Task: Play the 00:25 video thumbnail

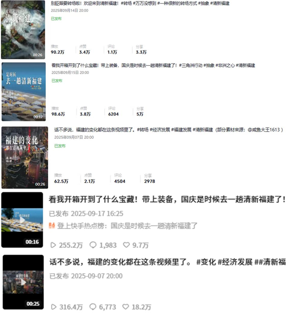Action: 22,282
